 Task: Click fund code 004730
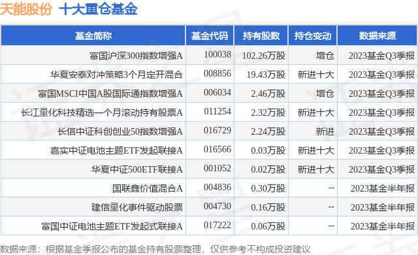(217, 206)
